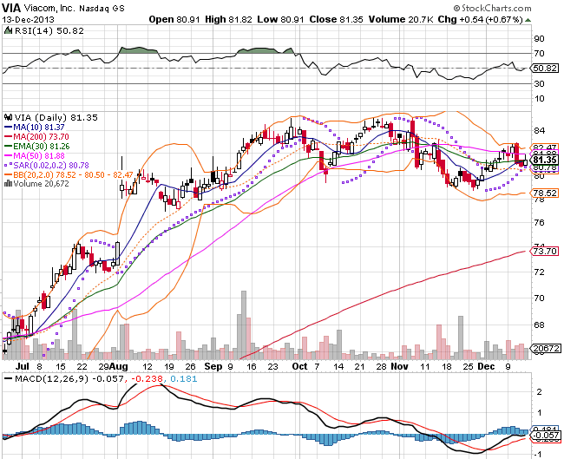Click the EMA(30) 81.26 legend text
Image resolution: width=564 pixels, height=459 pixels.
42,147
